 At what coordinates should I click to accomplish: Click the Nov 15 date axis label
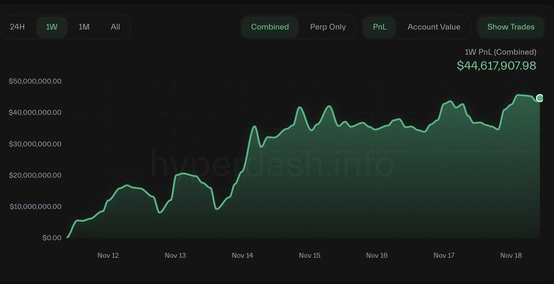(x=309, y=256)
